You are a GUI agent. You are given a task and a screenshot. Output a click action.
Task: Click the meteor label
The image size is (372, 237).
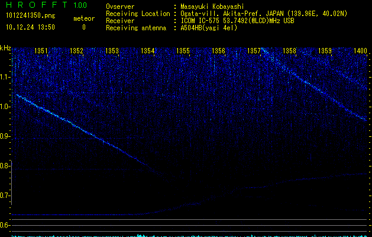pos(84,18)
